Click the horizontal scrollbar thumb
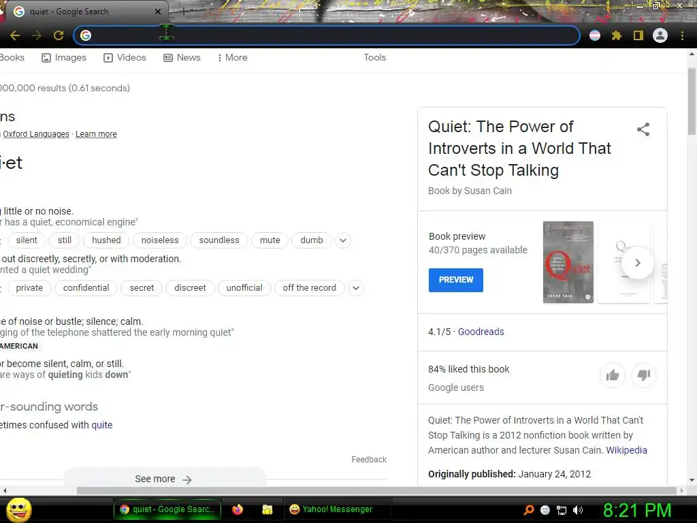 [376, 490]
